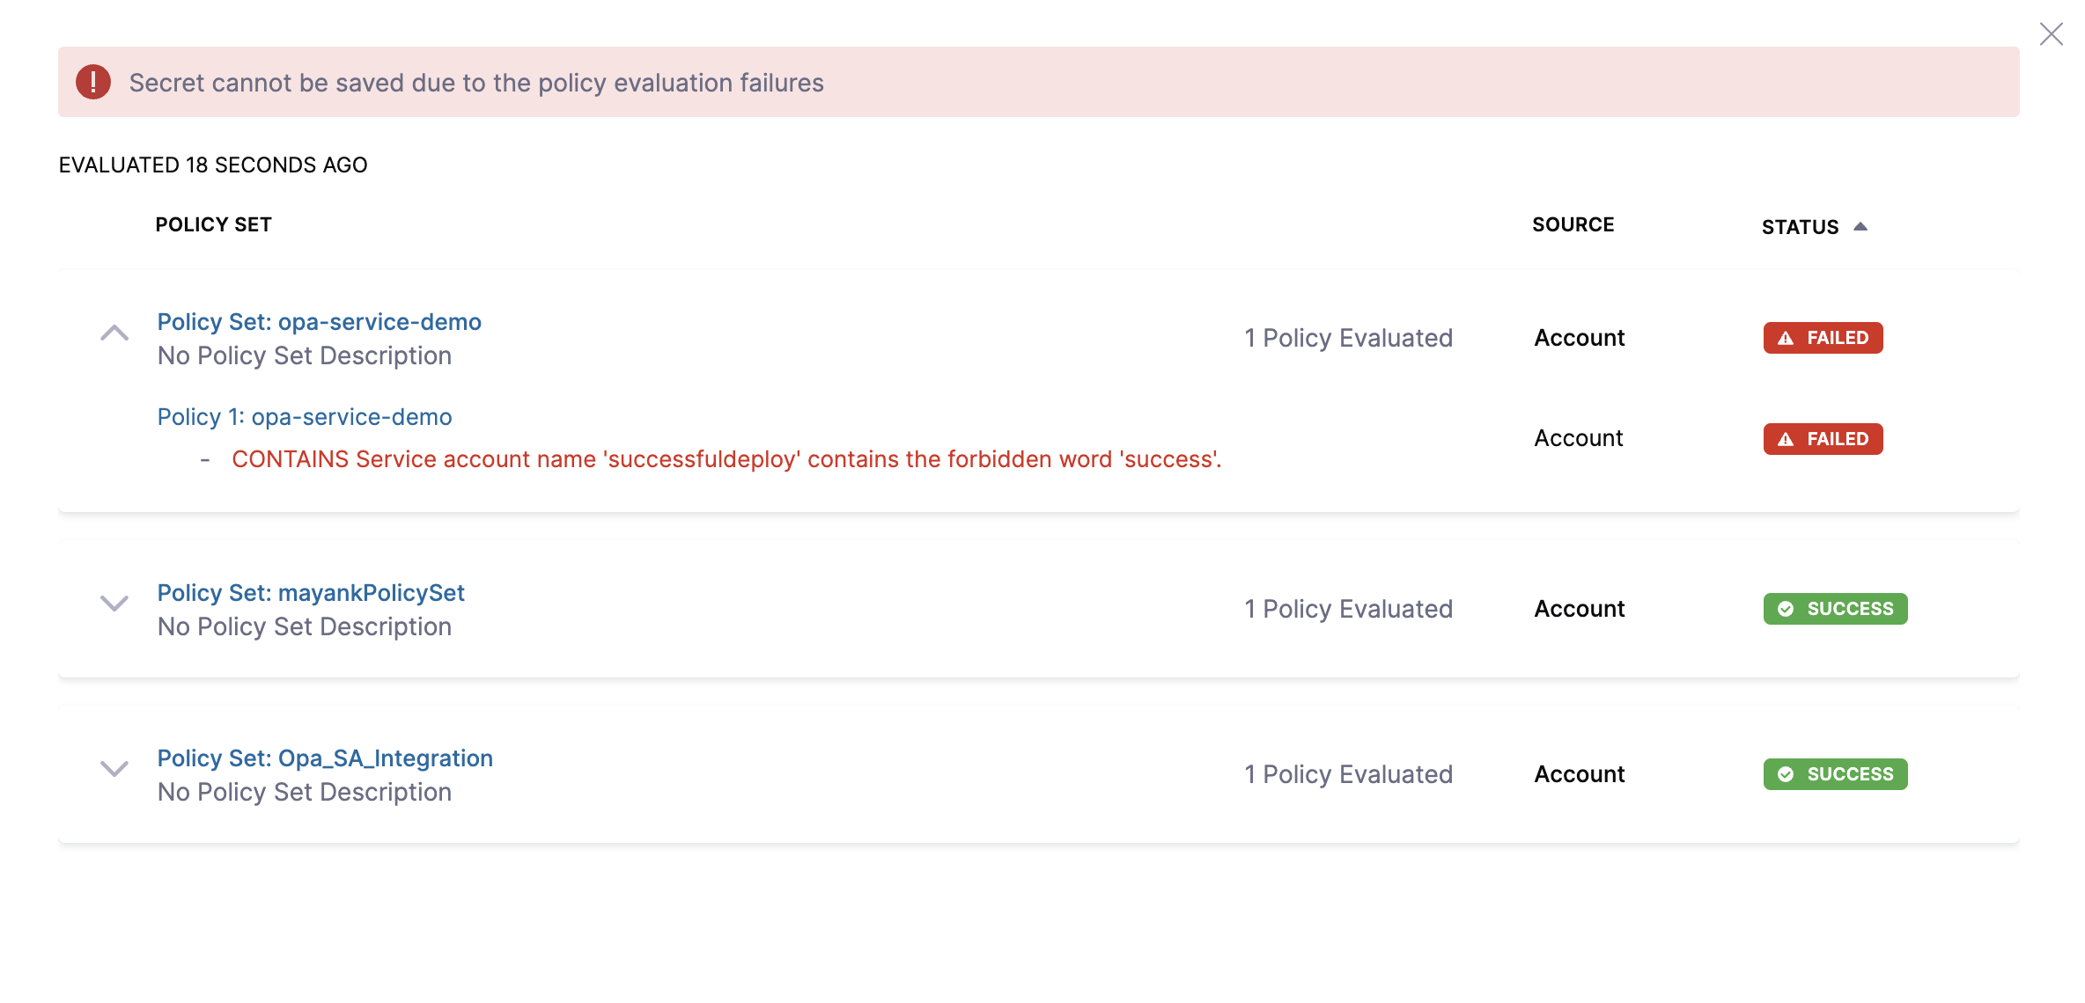Click the secret cannot be saved banner text
This screenshot has width=2085, height=1003.
pyautogui.click(x=476, y=83)
